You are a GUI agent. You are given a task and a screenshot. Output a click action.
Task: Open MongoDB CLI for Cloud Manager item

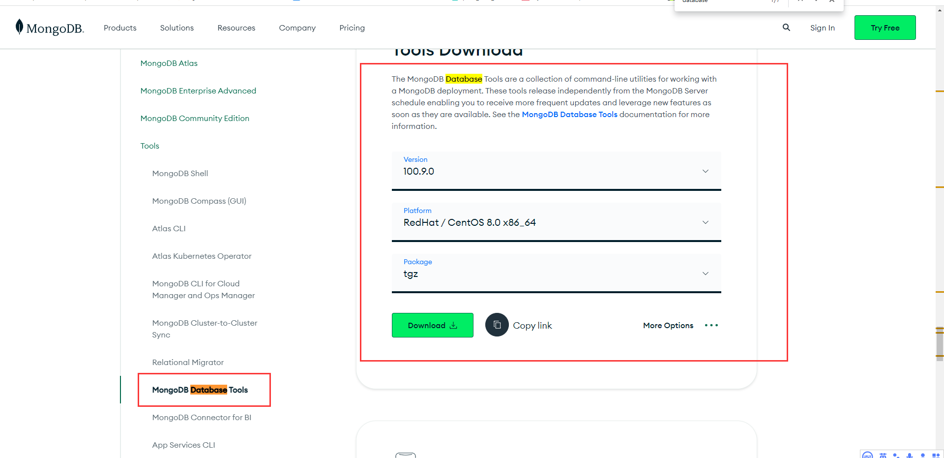coord(204,289)
